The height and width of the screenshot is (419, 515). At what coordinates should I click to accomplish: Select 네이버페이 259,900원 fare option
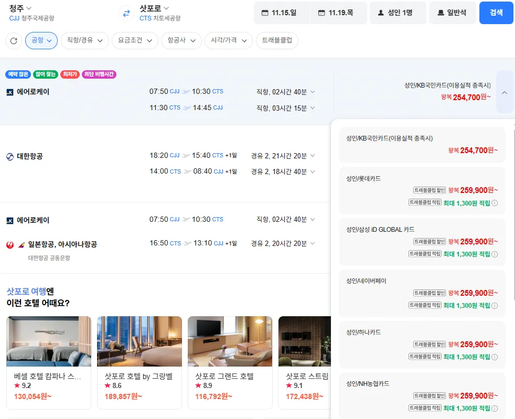tap(422, 293)
